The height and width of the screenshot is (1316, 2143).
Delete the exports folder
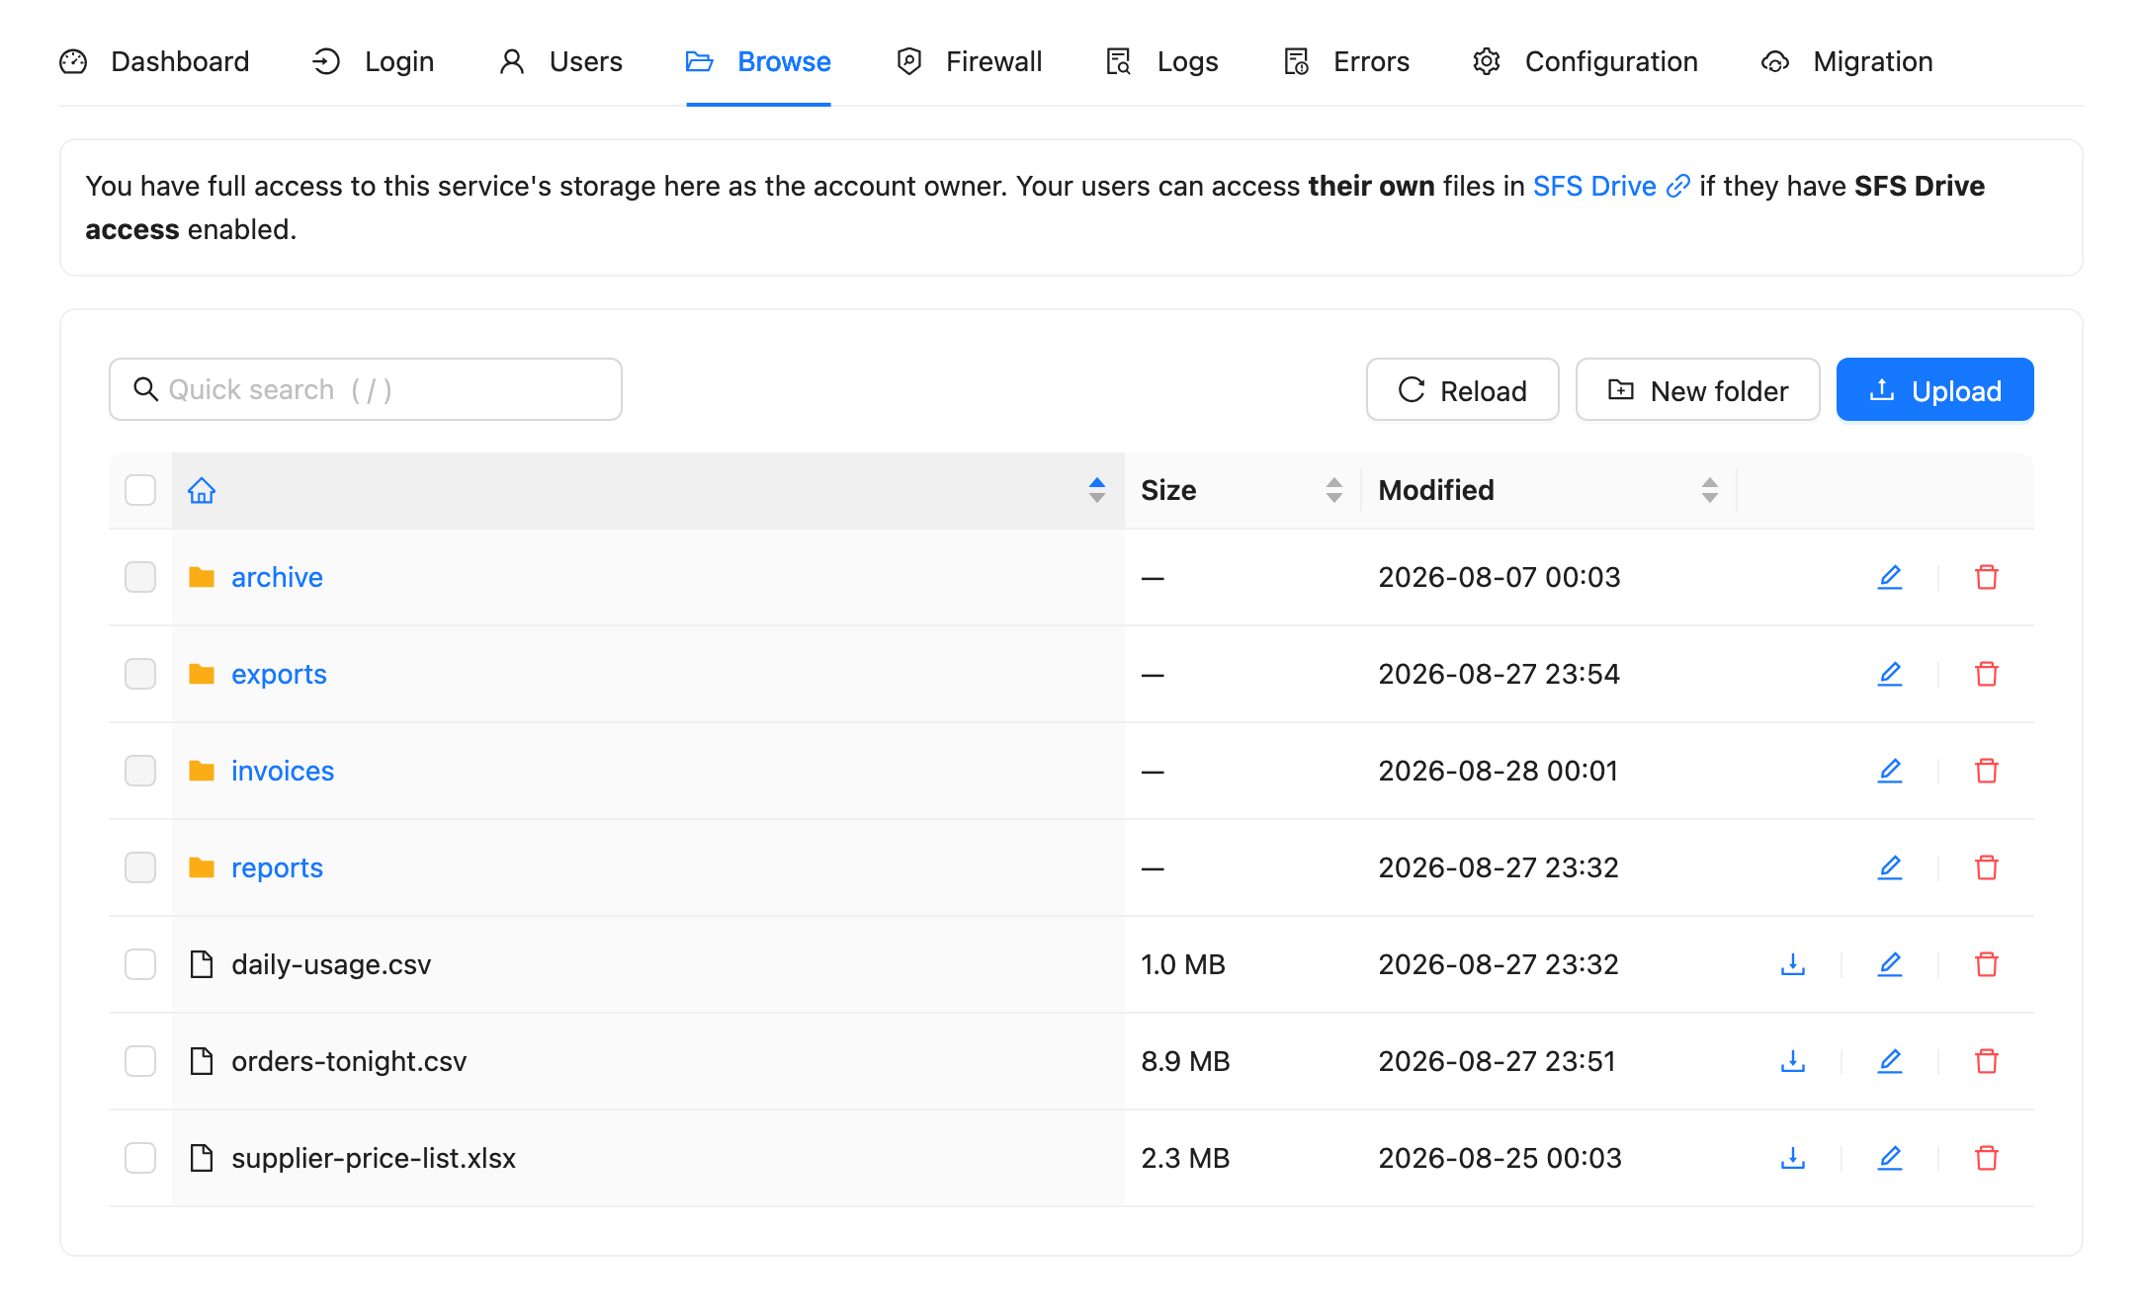click(x=1987, y=674)
